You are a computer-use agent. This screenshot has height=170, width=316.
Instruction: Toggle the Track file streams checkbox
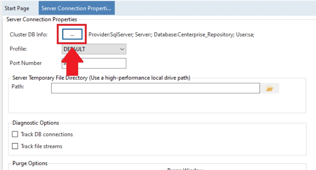pos(15,146)
